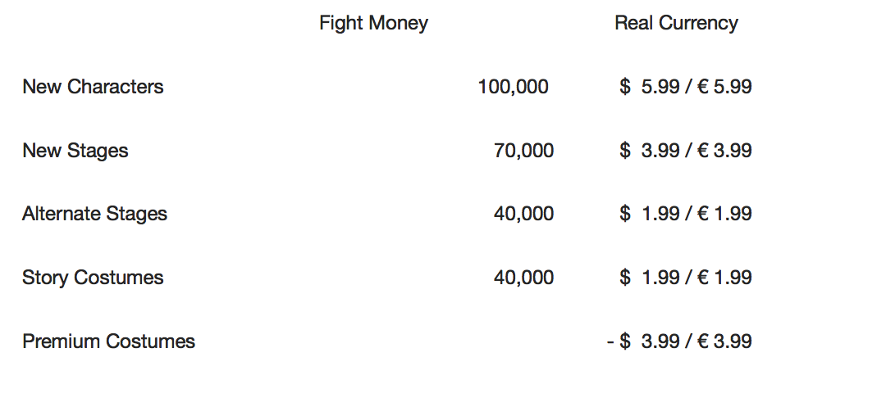Click the $1.99 dollar price for Story Costumes

click(650, 278)
